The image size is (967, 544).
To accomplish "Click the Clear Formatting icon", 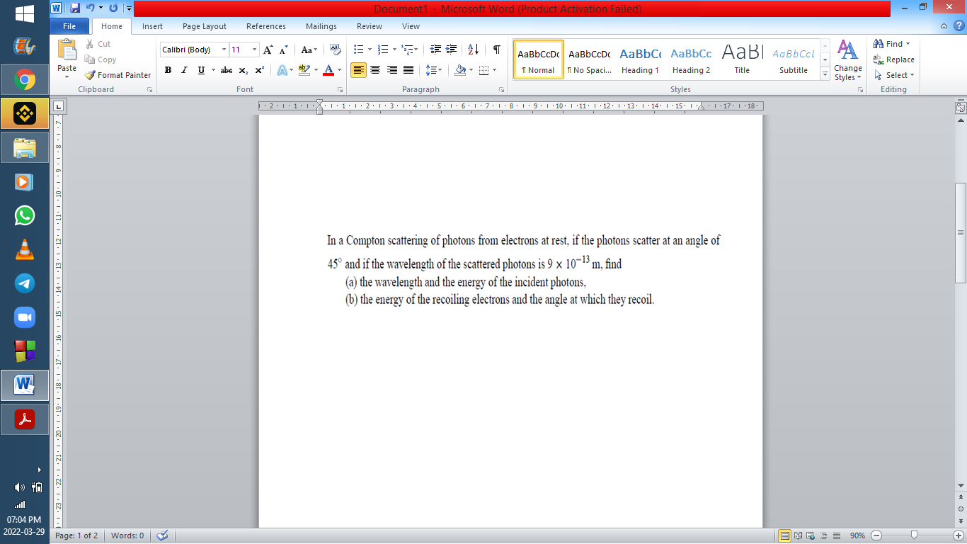I will click(336, 50).
